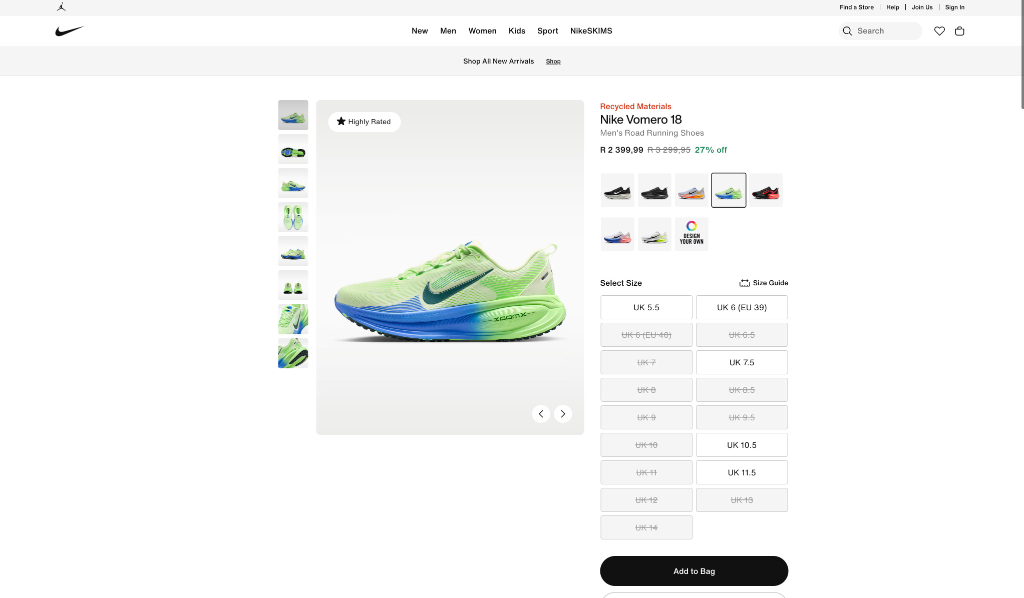Show the midsole close-up thumbnail
1024x598 pixels.
click(x=293, y=353)
